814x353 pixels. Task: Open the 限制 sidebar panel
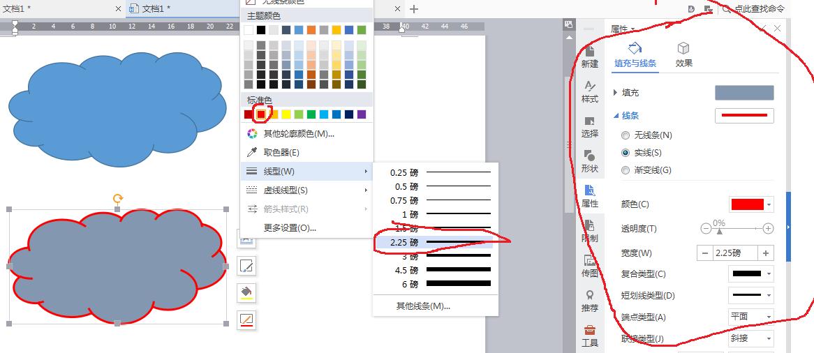coord(590,232)
